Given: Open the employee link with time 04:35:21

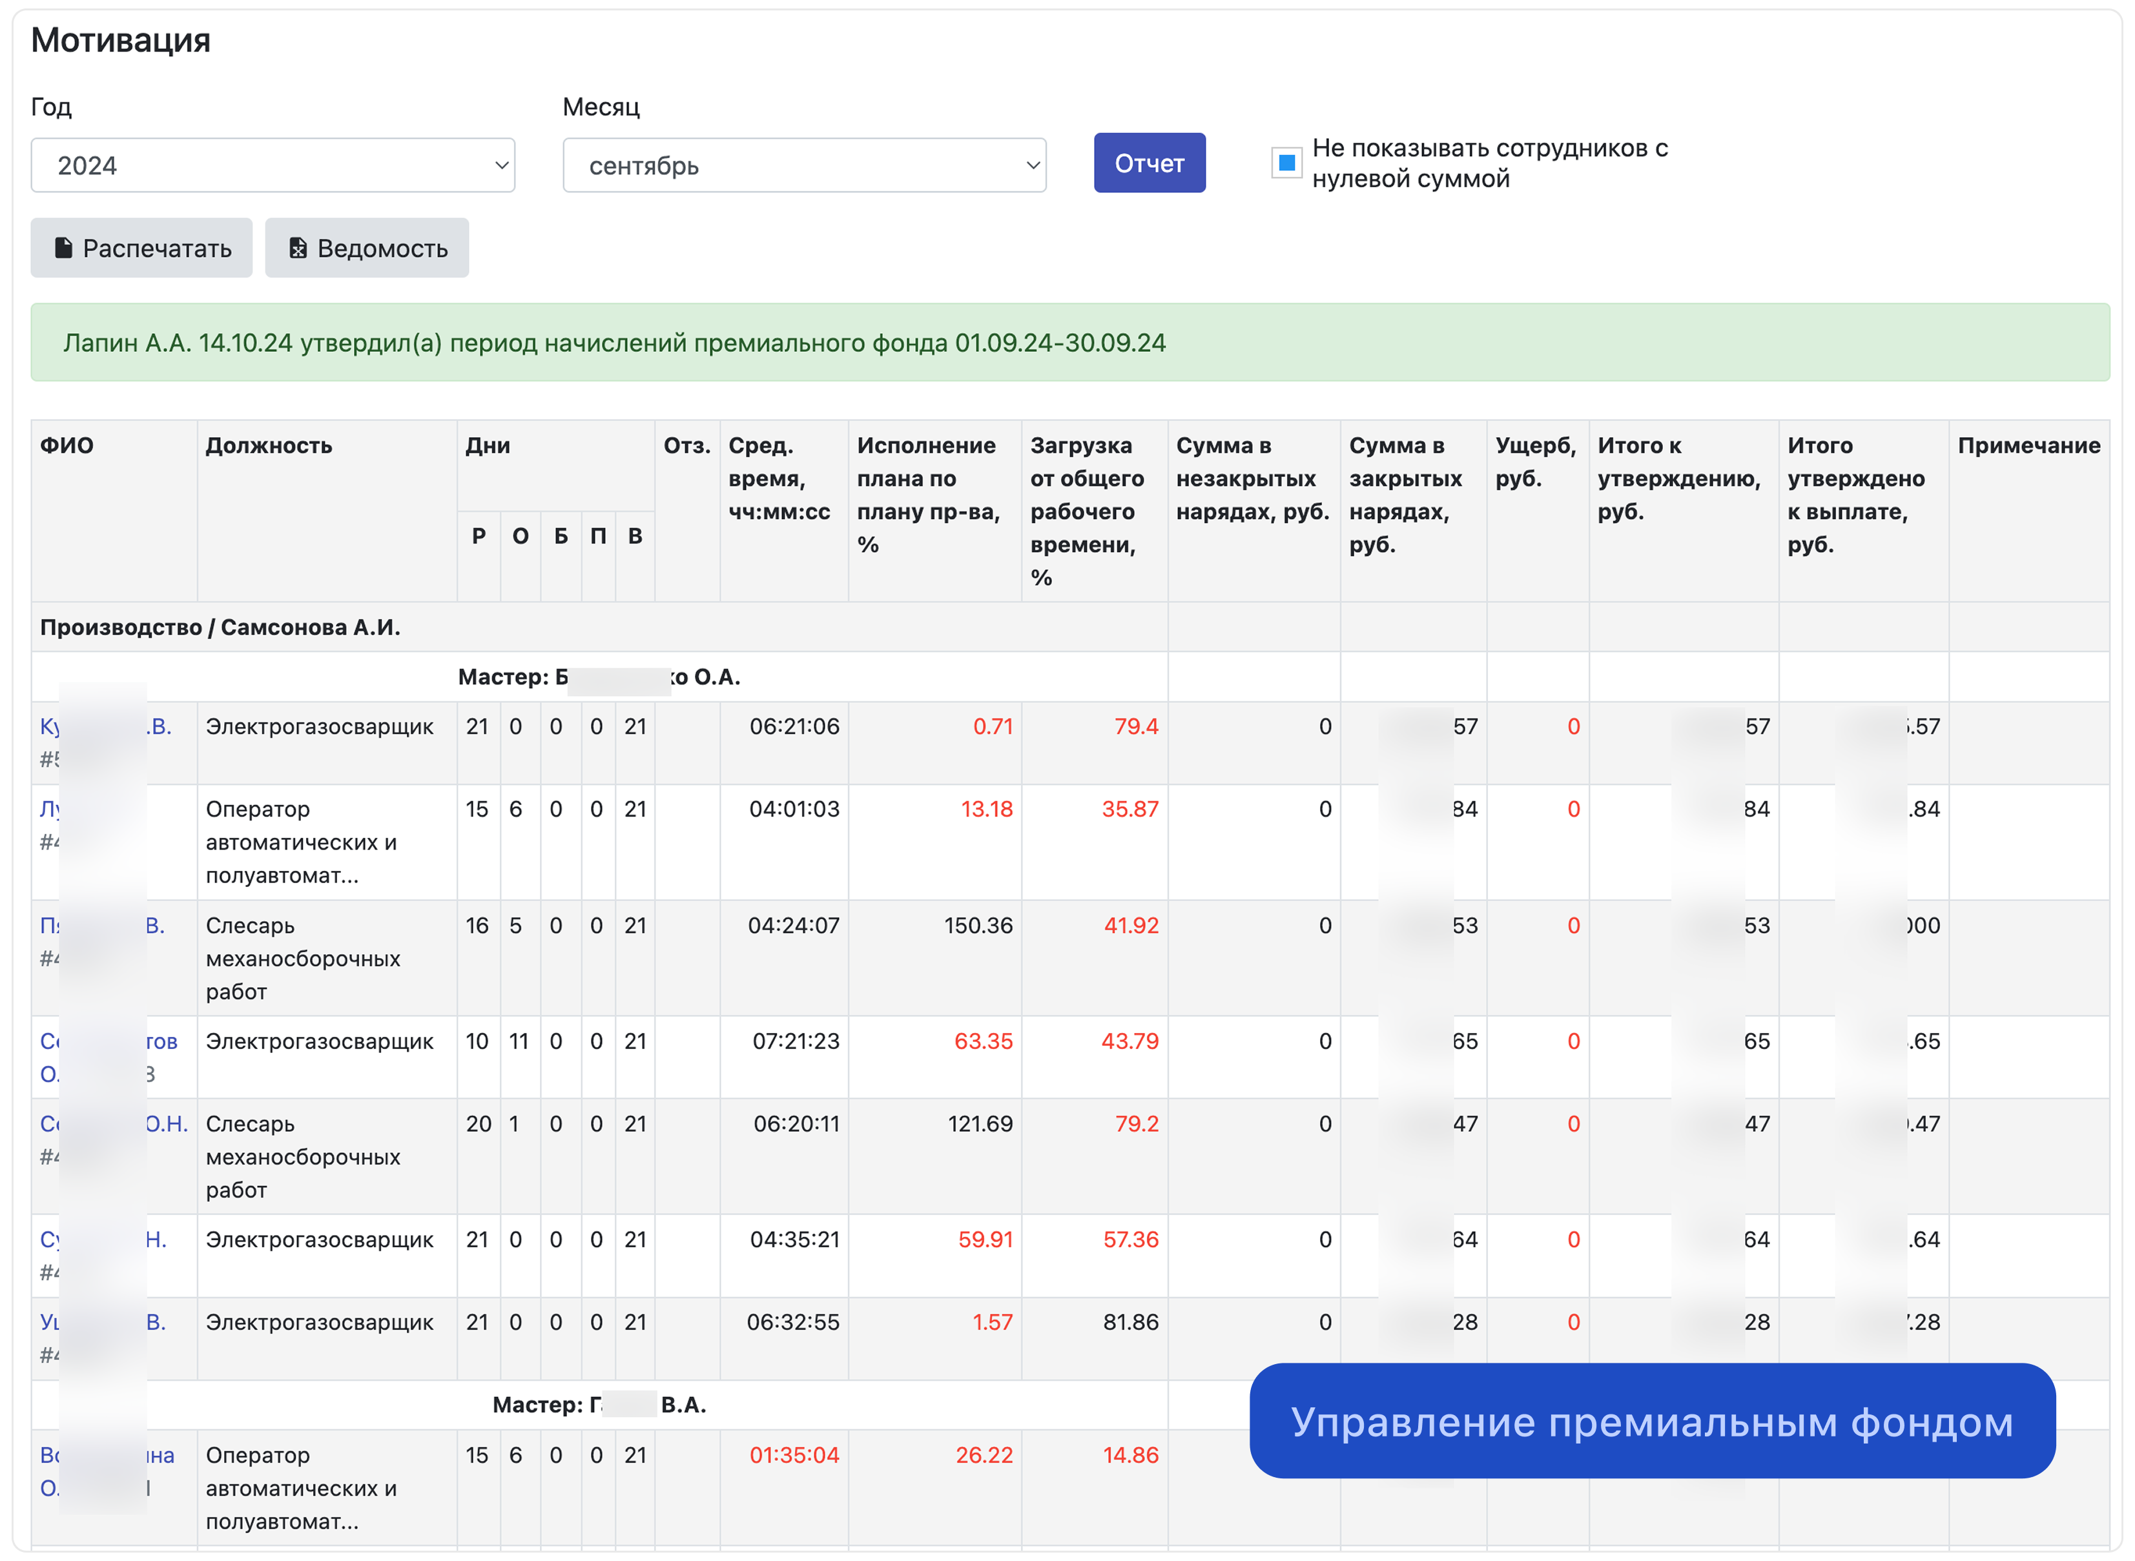Looking at the screenshot, I should coord(103,1241).
